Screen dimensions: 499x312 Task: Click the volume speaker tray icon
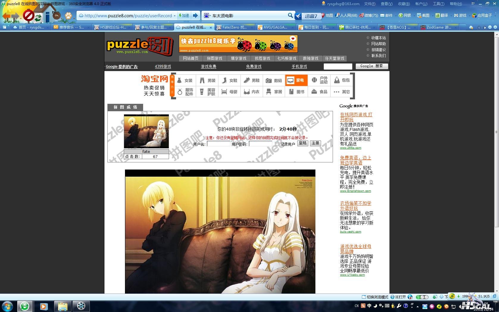[x=460, y=306]
